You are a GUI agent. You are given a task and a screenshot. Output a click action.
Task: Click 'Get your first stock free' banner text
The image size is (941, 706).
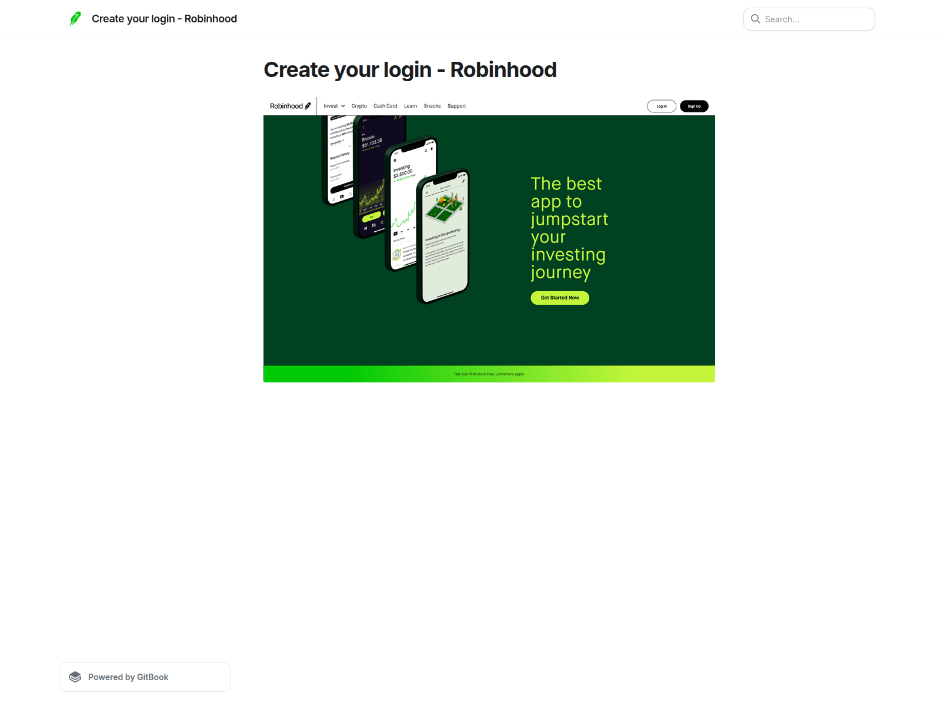(489, 374)
